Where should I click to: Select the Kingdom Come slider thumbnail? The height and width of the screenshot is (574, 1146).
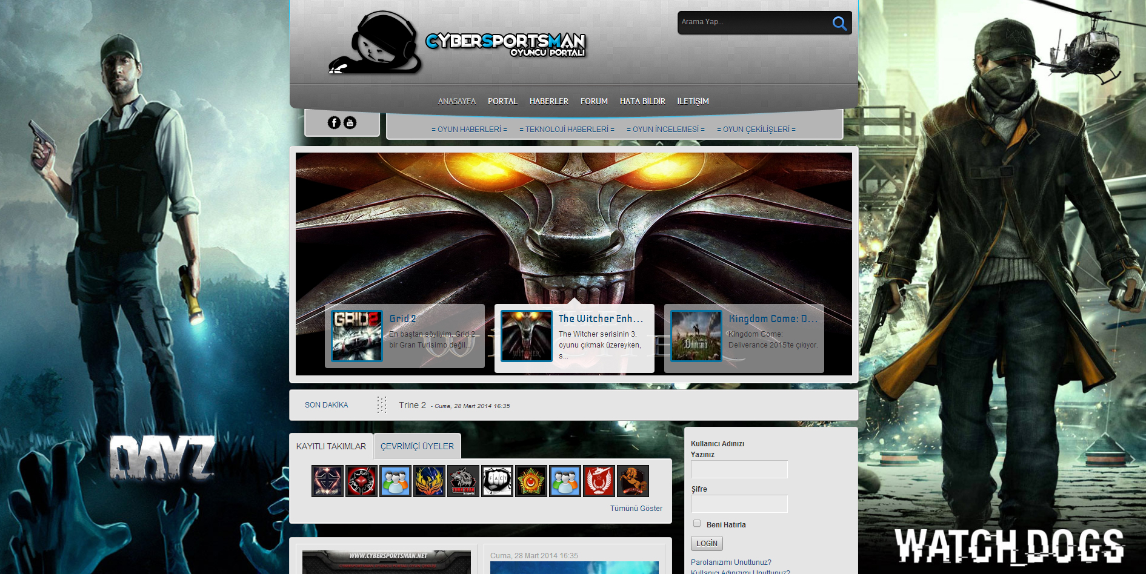pos(696,336)
